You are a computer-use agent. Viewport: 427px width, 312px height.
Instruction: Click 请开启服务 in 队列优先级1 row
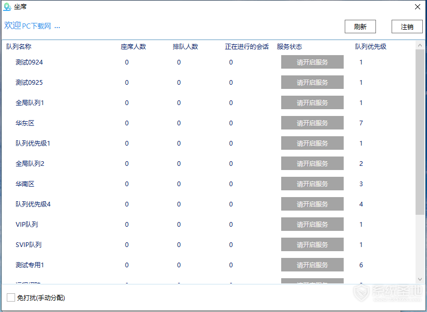coord(312,143)
